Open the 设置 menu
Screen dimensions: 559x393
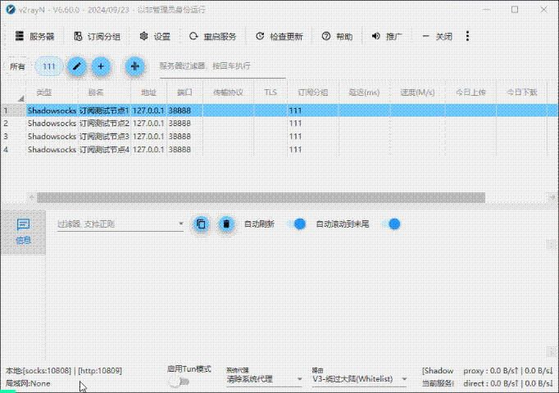tap(155, 36)
